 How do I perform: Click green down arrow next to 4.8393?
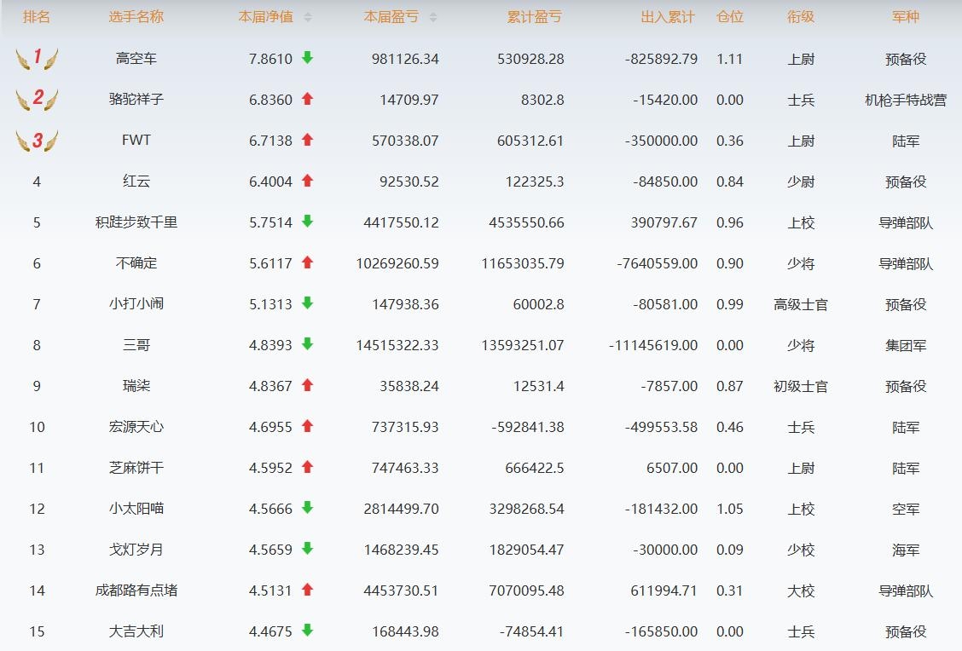[x=308, y=344]
